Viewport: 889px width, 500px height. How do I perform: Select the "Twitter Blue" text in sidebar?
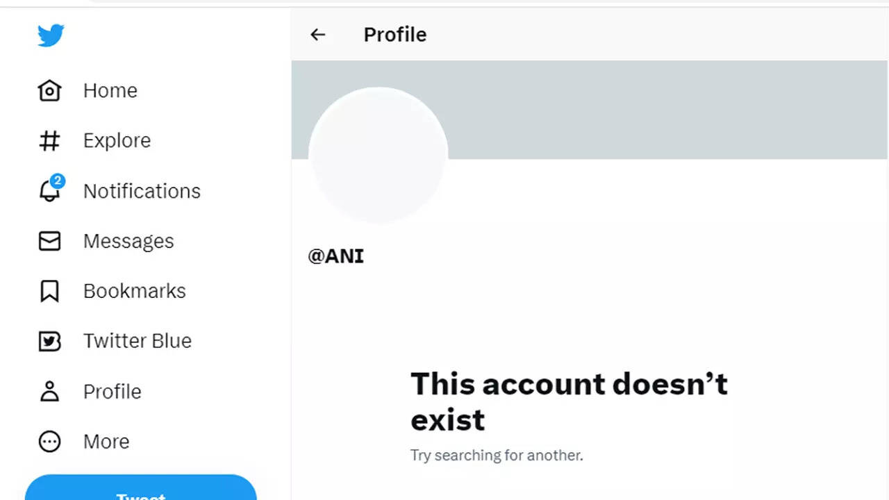[x=137, y=341]
